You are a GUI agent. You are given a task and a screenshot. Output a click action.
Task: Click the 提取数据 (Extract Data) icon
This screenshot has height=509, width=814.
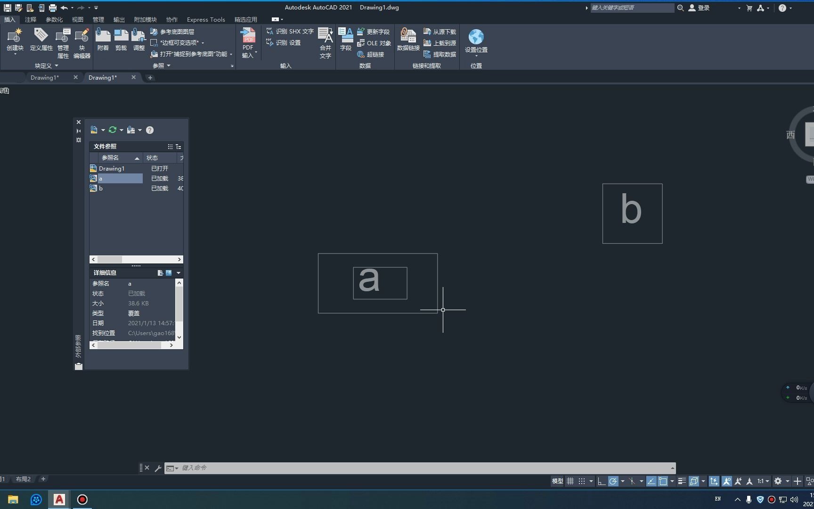[x=427, y=54]
